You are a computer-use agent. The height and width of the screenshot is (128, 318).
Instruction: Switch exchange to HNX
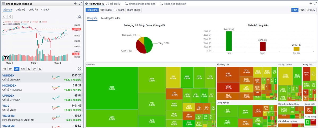coord(302,10)
